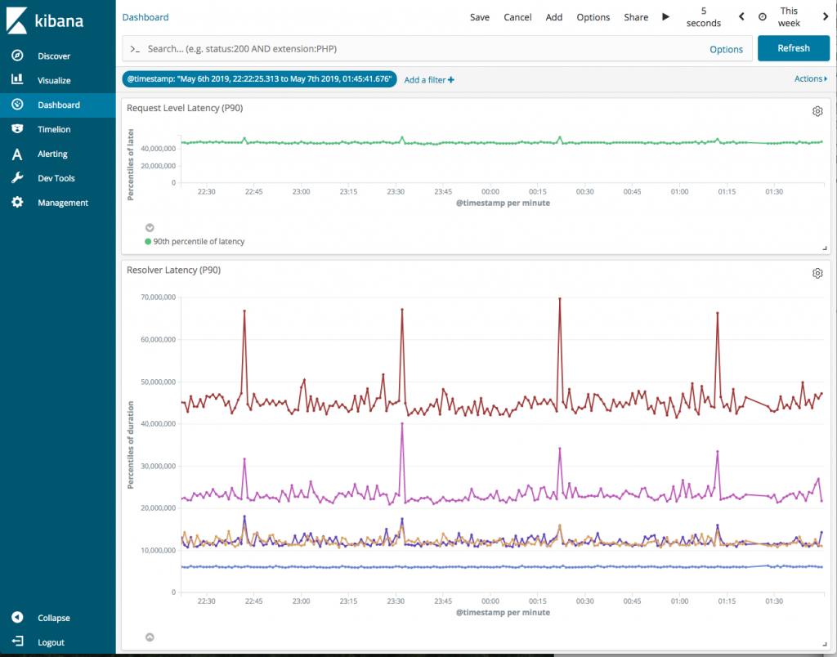The image size is (837, 657).
Task: Start auto-refresh with the play button
Action: pos(665,17)
